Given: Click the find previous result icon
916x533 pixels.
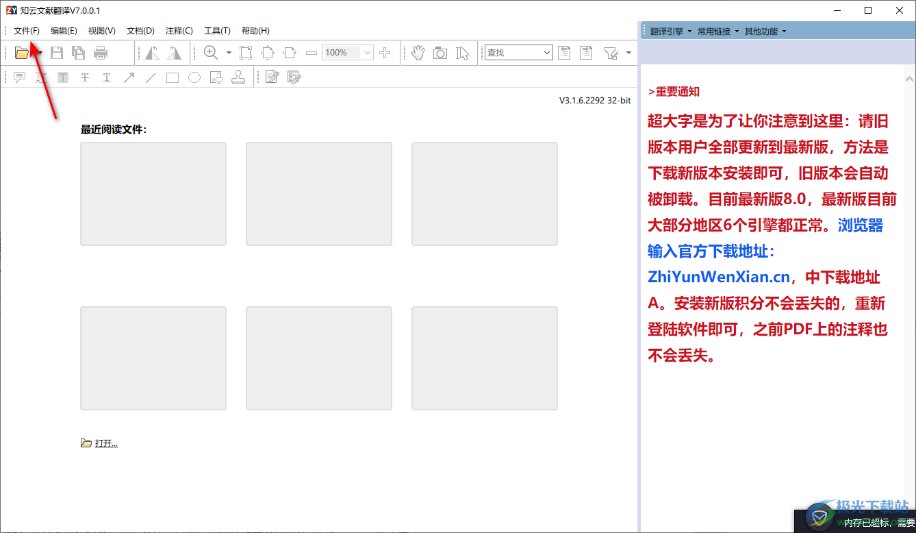Looking at the screenshot, I should [564, 53].
